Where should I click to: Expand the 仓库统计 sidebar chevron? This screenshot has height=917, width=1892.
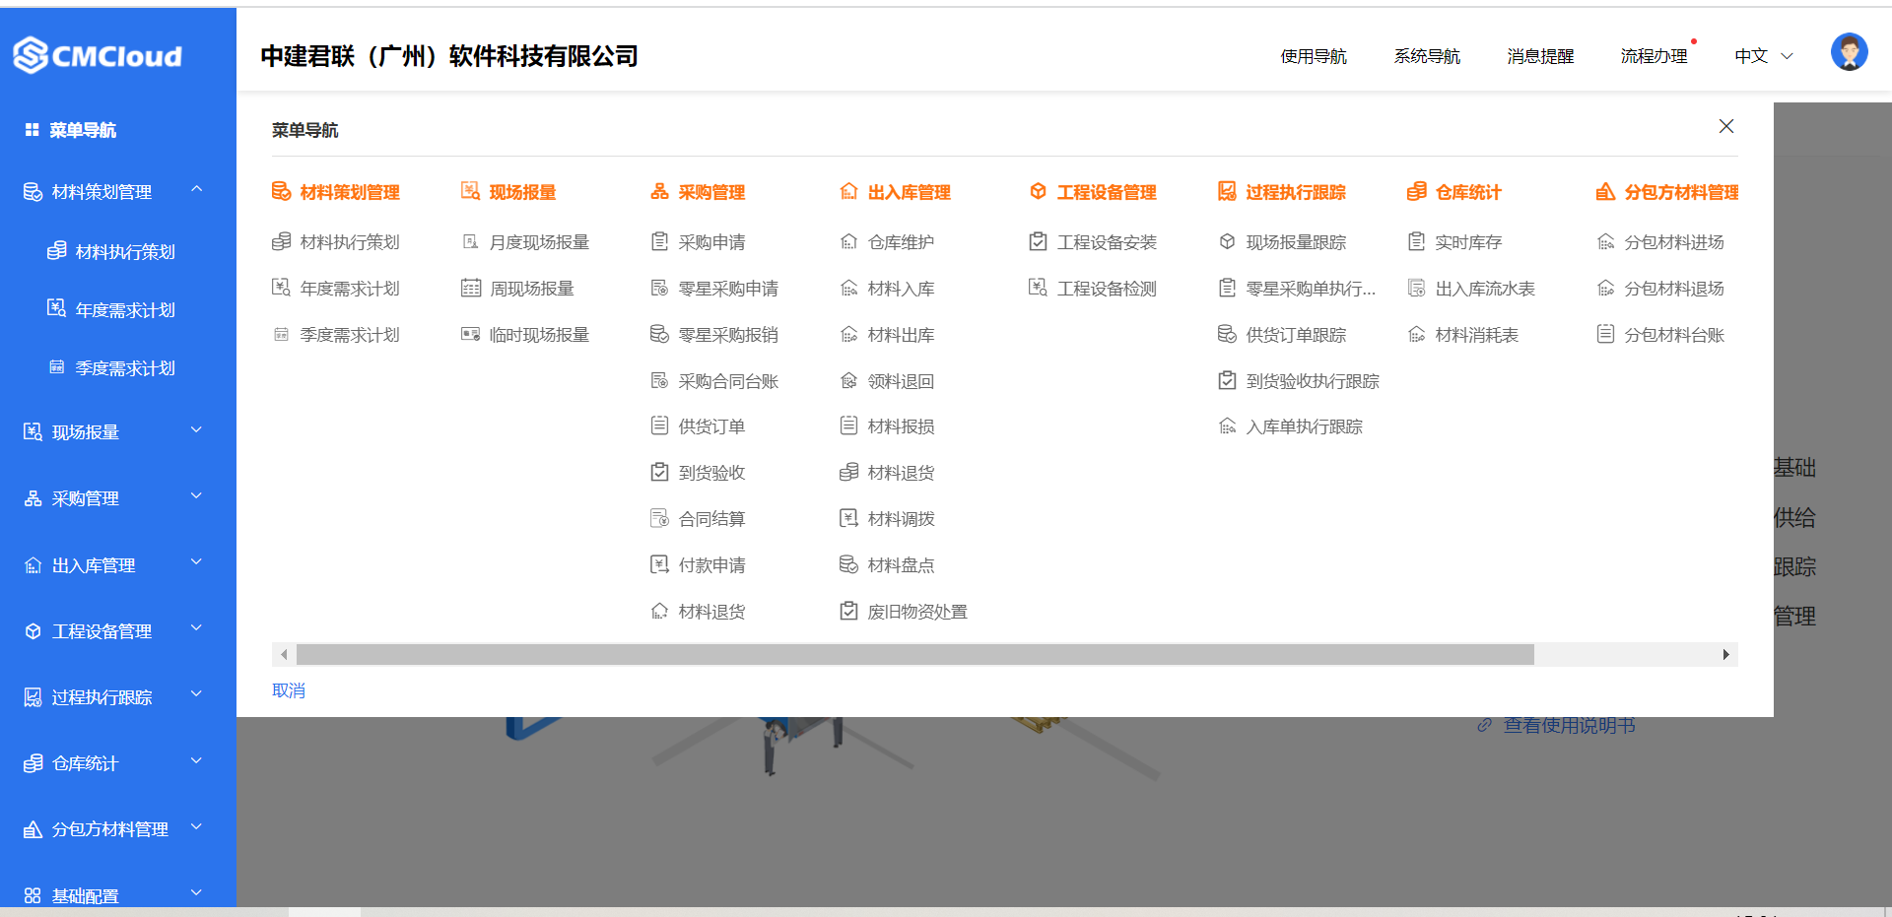pyautogui.click(x=196, y=760)
